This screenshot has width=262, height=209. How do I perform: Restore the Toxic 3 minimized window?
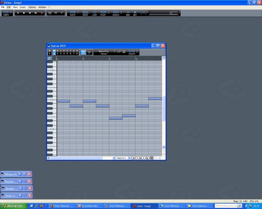20,196
